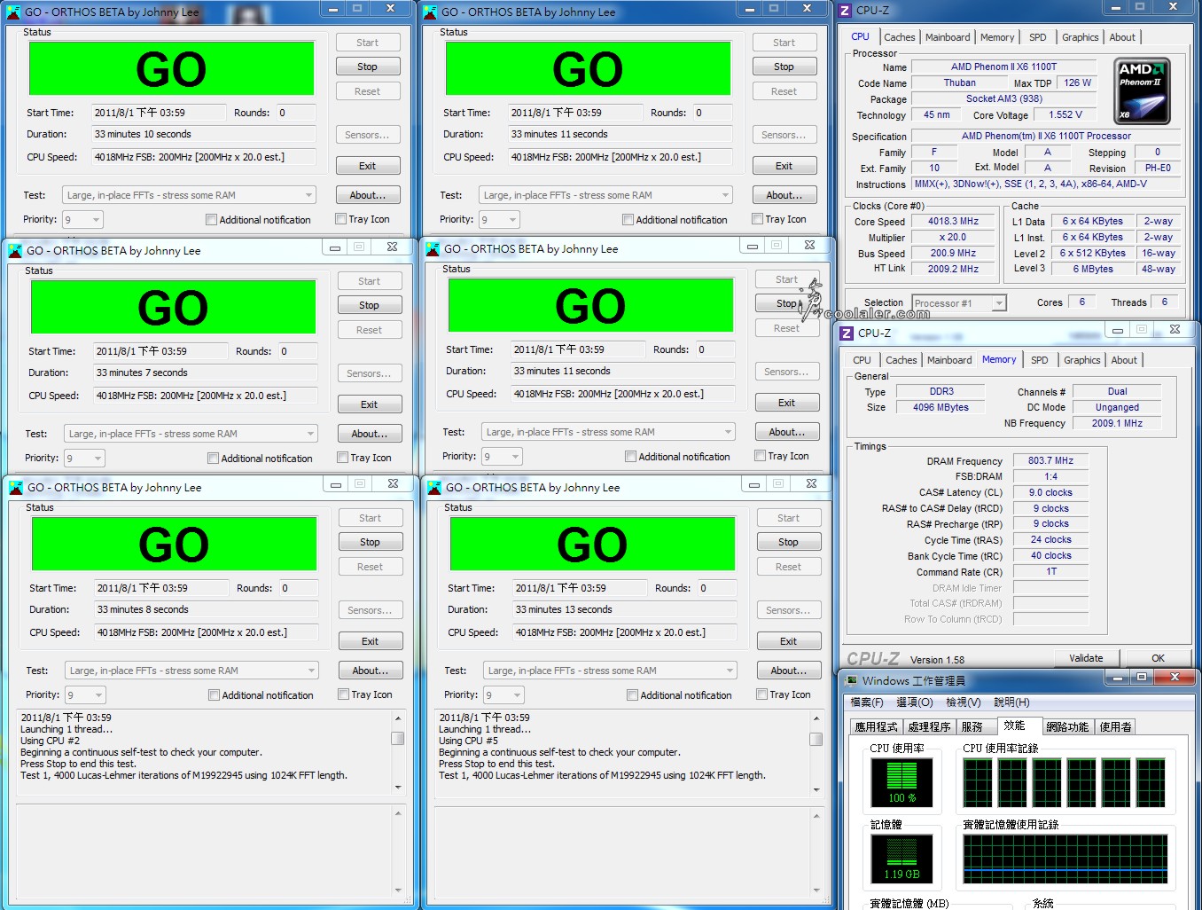Click the Code Name value Thuban
This screenshot has width=1202, height=910.
click(x=959, y=82)
